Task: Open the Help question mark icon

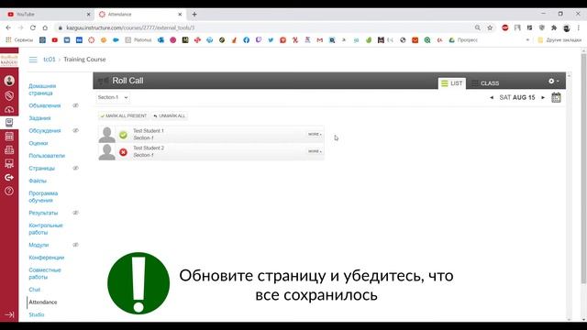Action: (9, 191)
